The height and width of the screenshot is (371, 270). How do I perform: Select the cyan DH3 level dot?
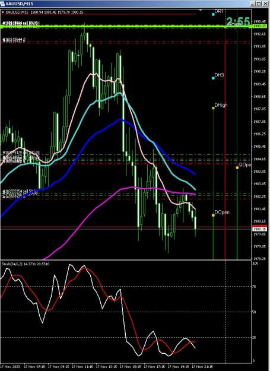pos(213,78)
